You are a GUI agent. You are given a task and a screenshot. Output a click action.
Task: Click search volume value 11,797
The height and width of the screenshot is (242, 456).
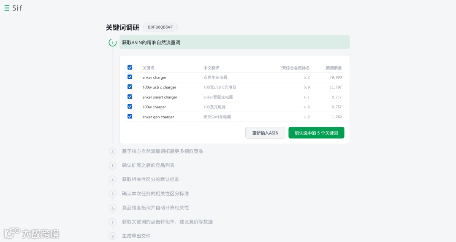[336, 87]
